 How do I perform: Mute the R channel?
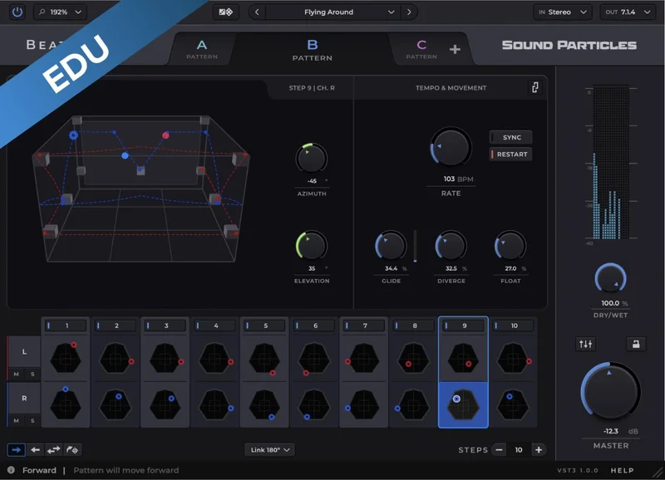pyautogui.click(x=16, y=421)
